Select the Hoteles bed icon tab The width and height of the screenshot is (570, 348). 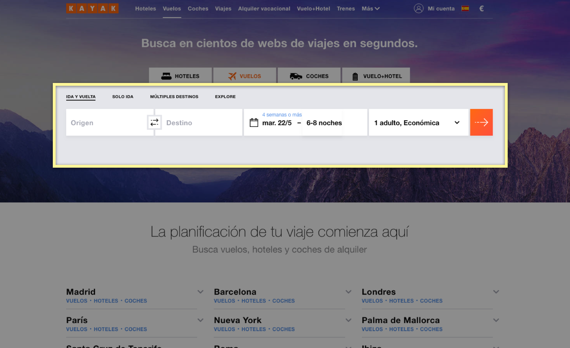pos(180,76)
